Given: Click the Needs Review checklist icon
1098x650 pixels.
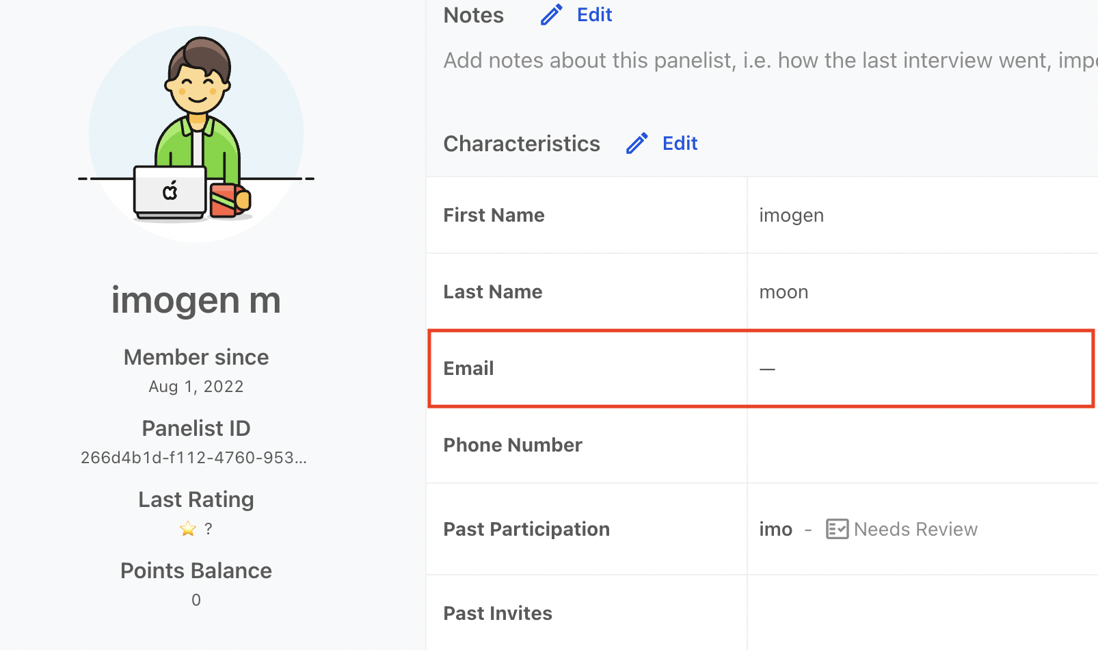Looking at the screenshot, I should pos(837,529).
